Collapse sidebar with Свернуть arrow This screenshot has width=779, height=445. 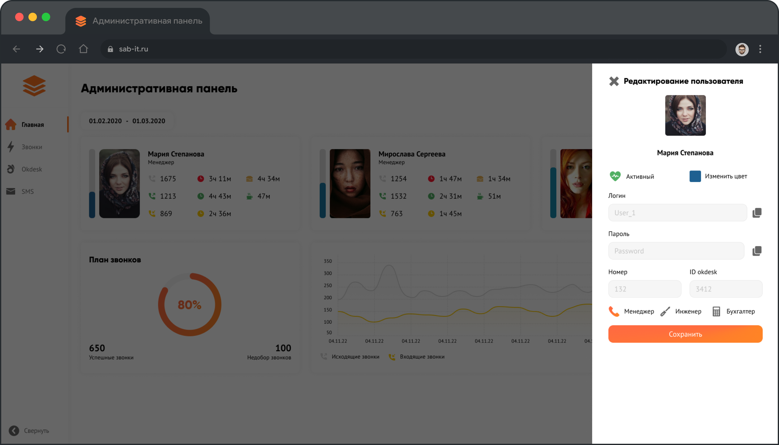coord(14,431)
